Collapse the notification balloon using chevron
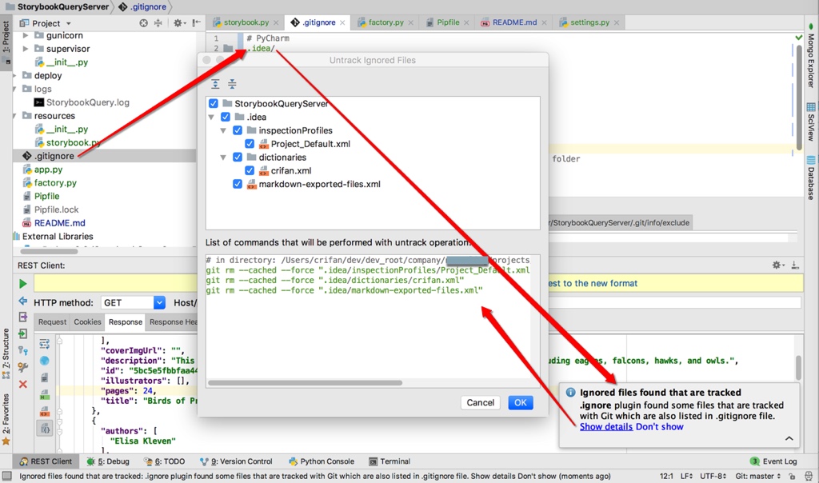This screenshot has height=483, width=819. point(789,438)
